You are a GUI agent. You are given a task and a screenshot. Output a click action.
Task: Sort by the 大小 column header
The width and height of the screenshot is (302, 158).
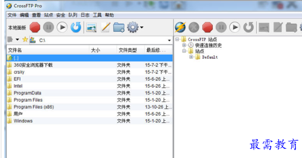click(x=103, y=50)
